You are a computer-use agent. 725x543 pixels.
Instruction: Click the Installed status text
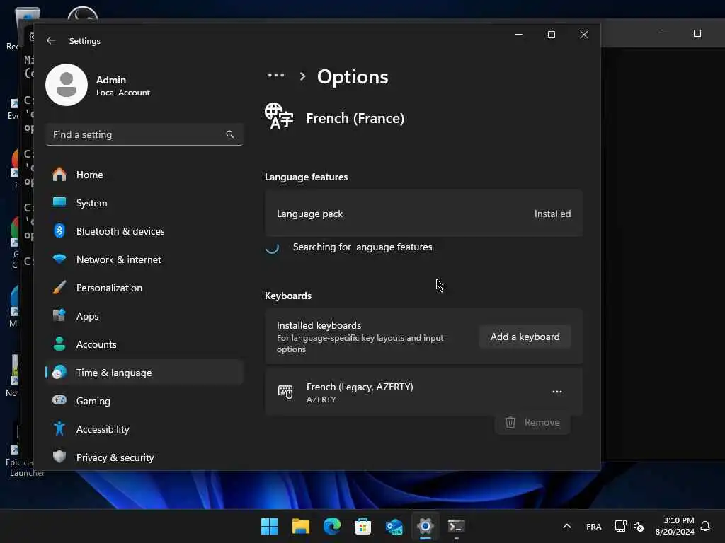tap(552, 214)
